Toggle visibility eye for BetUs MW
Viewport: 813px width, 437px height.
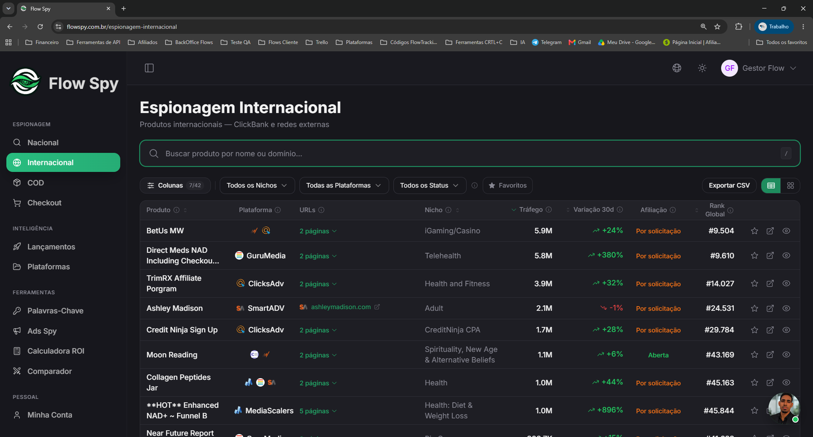tap(786, 231)
